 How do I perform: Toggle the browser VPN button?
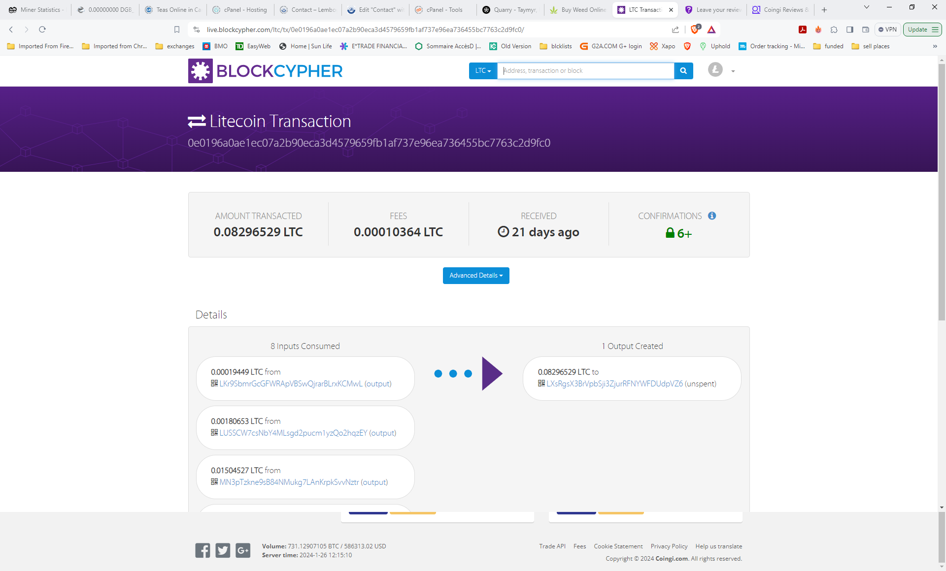(887, 30)
